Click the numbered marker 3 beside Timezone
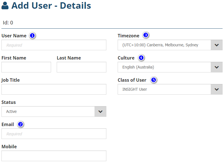Image resolution: width=224 pixels, height=162 pixels. click(146, 35)
